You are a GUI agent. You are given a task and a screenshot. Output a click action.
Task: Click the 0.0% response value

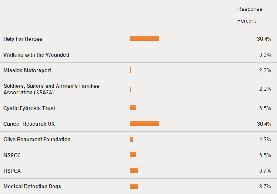(x=265, y=55)
